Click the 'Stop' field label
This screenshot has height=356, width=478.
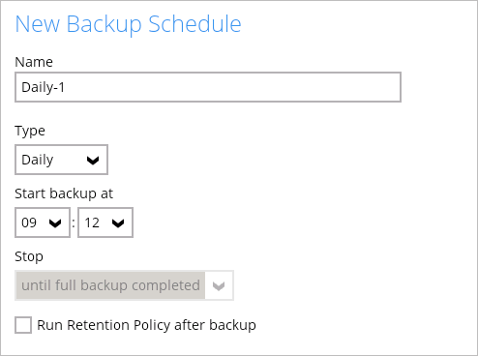pos(29,256)
